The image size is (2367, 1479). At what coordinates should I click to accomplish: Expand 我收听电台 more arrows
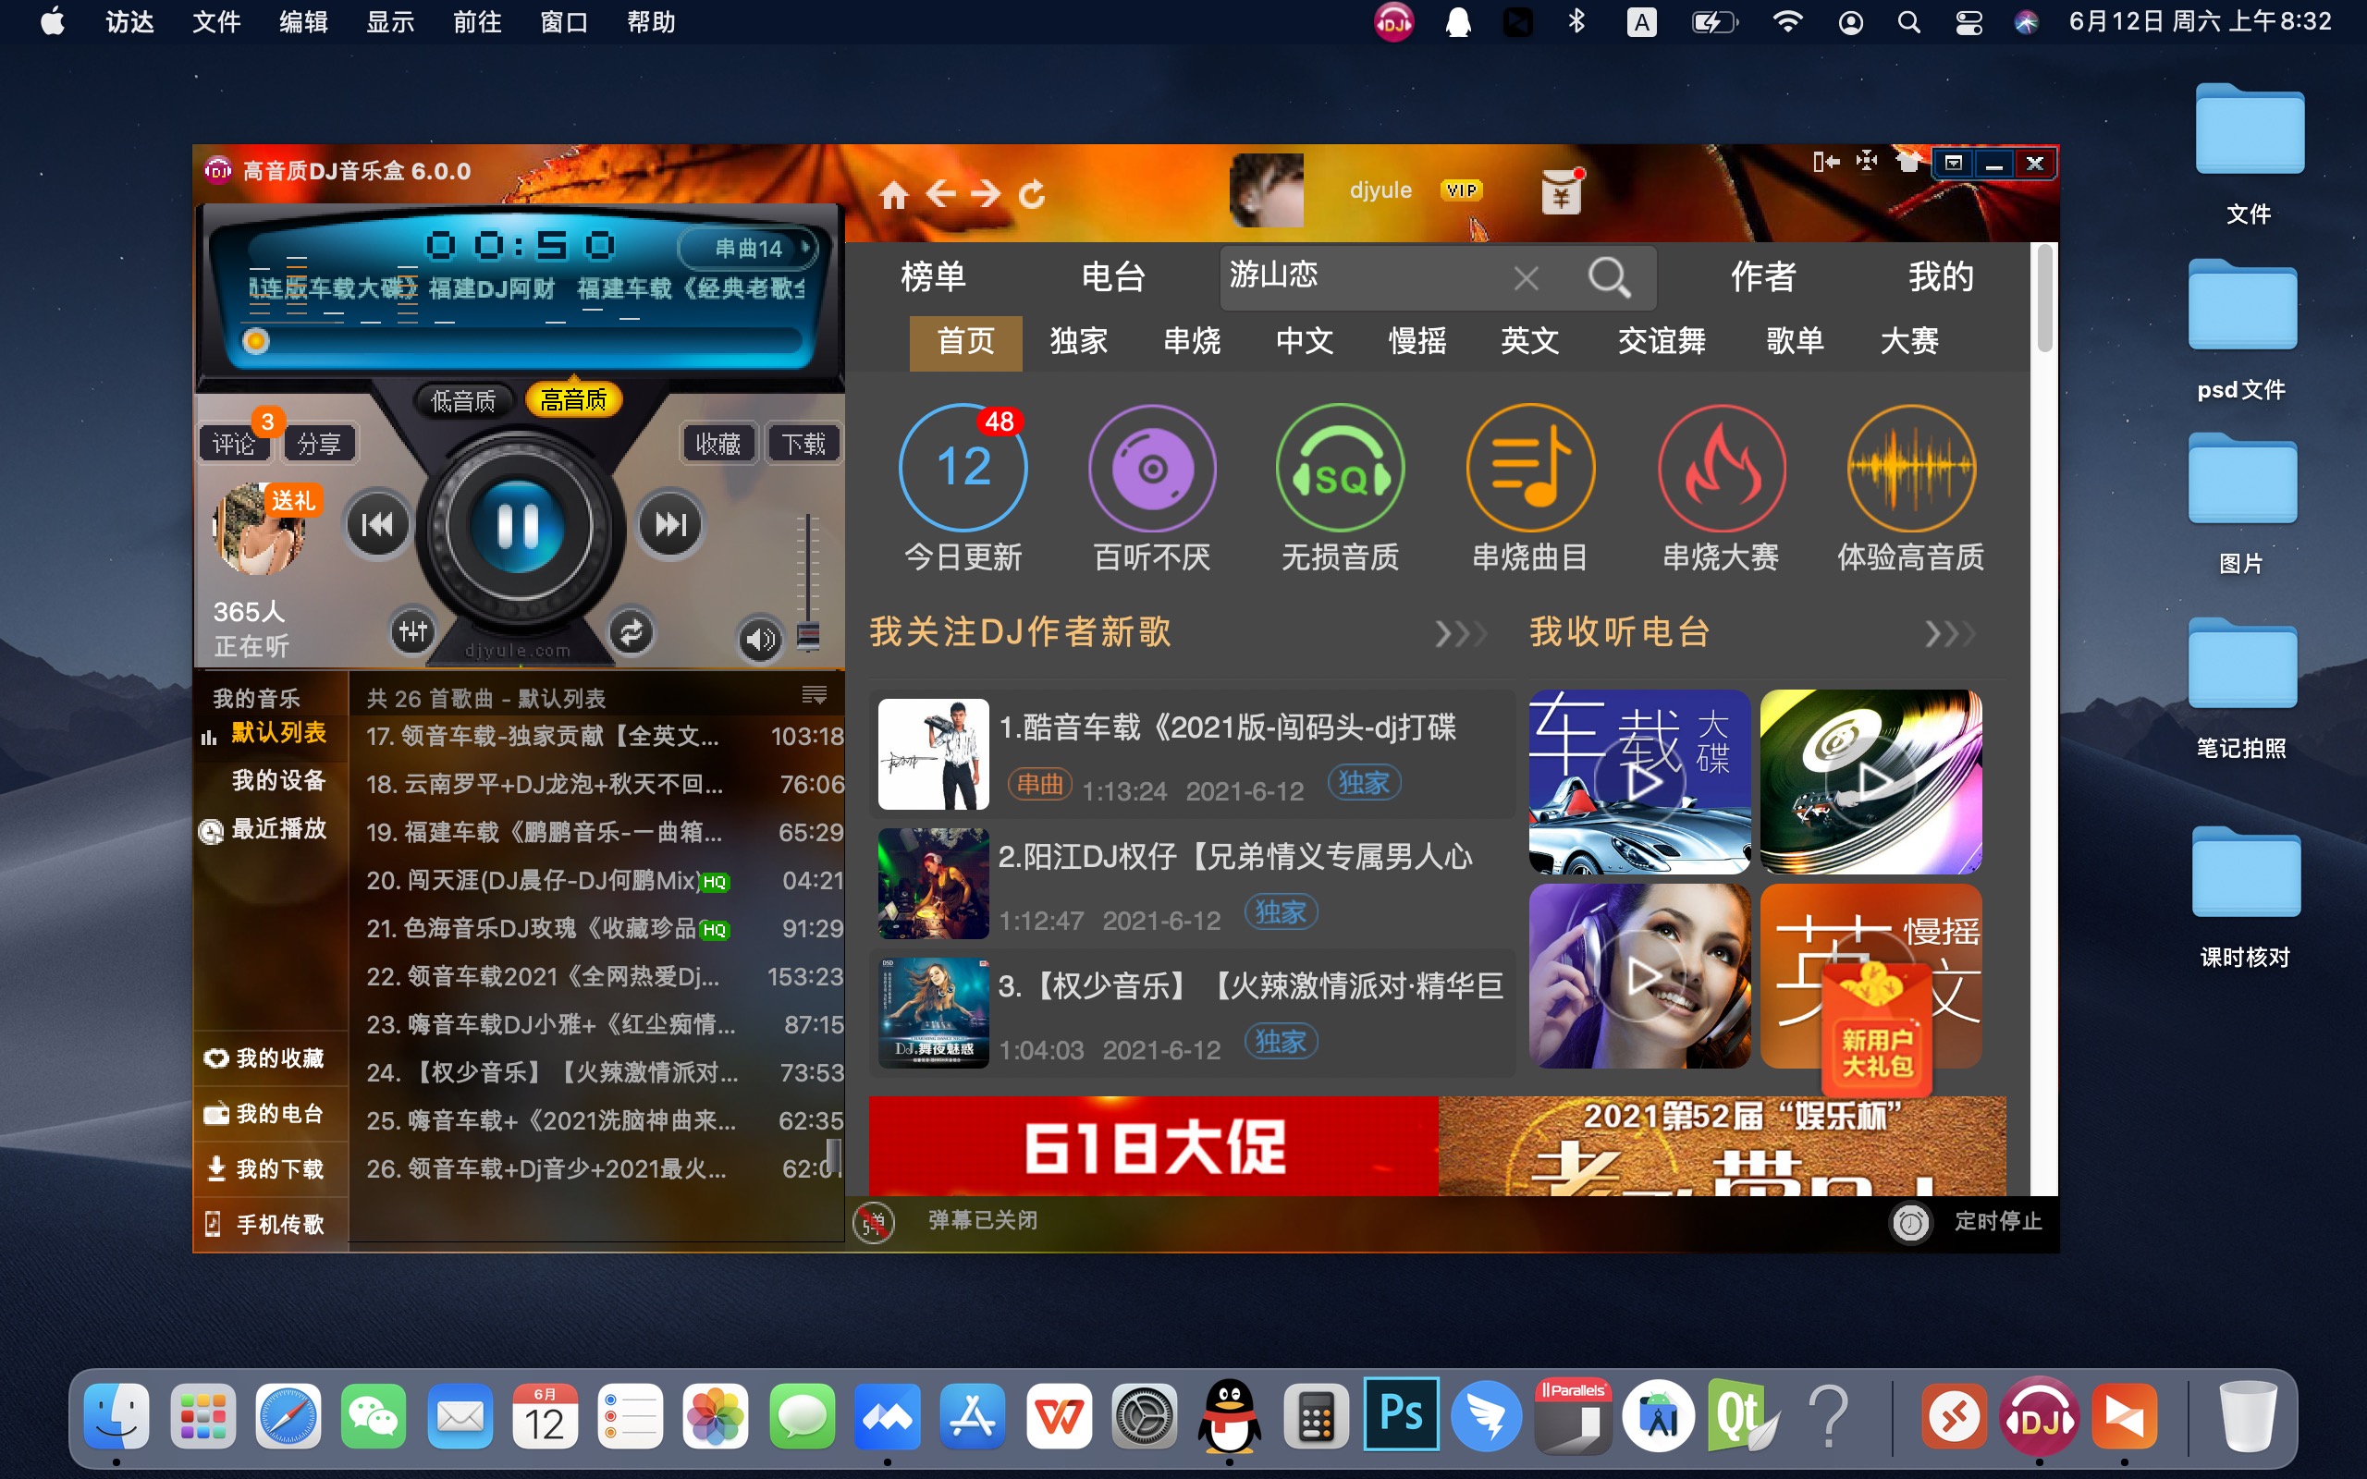click(1950, 634)
